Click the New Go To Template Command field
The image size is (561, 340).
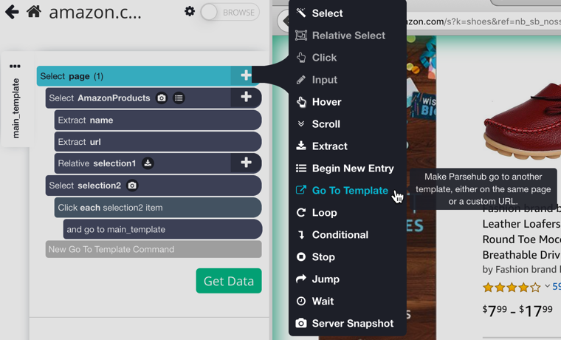tap(153, 250)
